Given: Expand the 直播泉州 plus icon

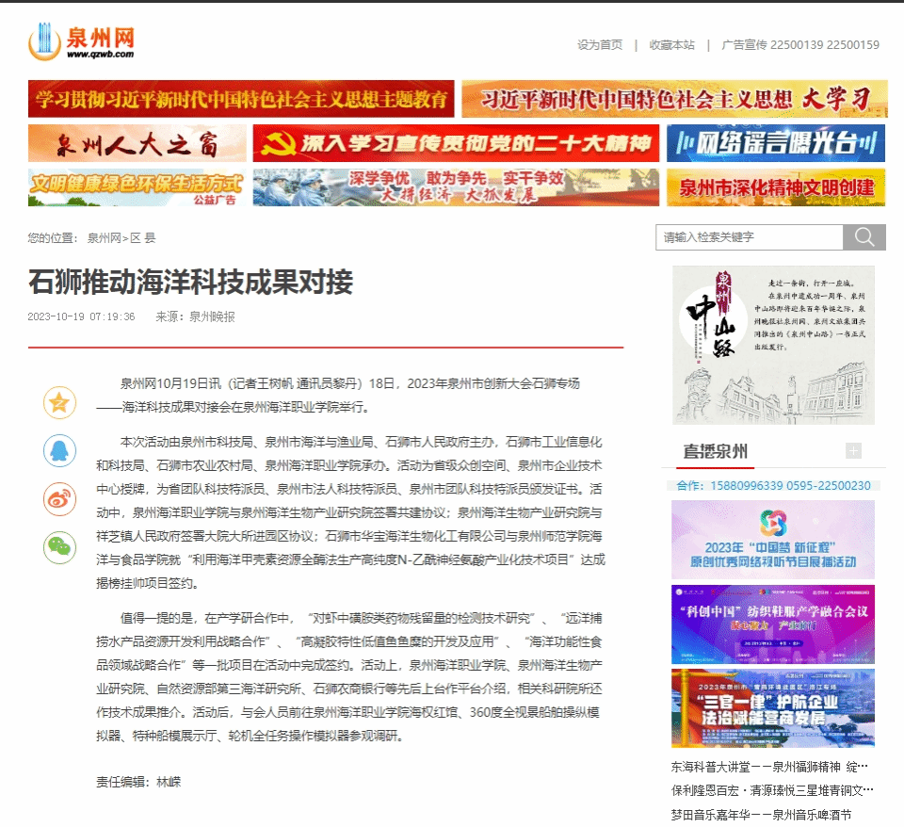Looking at the screenshot, I should tap(853, 451).
